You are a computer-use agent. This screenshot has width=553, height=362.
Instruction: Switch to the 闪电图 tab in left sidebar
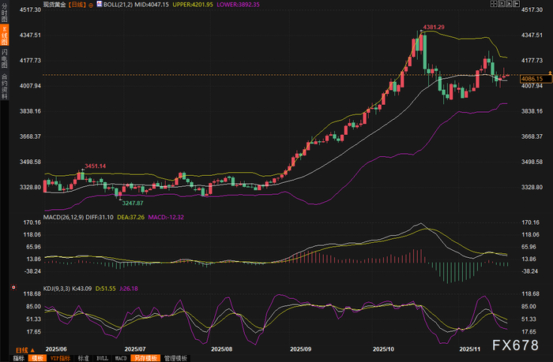[x=4, y=58]
